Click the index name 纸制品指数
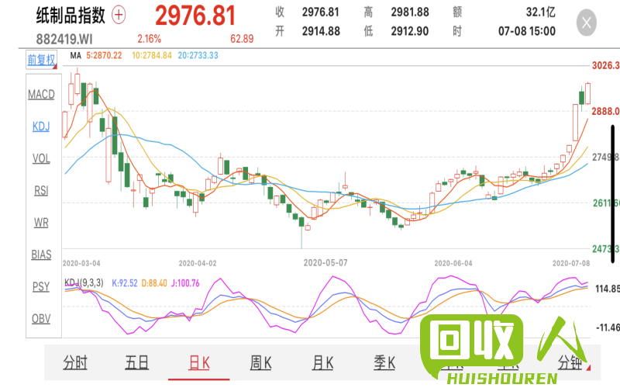This screenshot has width=620, height=388. tap(71, 16)
